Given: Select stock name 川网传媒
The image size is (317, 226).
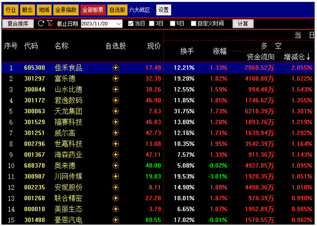Looking at the screenshot, I should pos(69,177).
